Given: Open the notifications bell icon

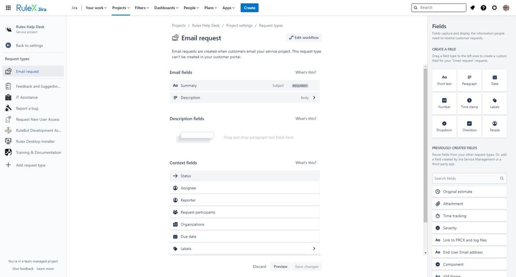Looking at the screenshot, I should (x=473, y=8).
